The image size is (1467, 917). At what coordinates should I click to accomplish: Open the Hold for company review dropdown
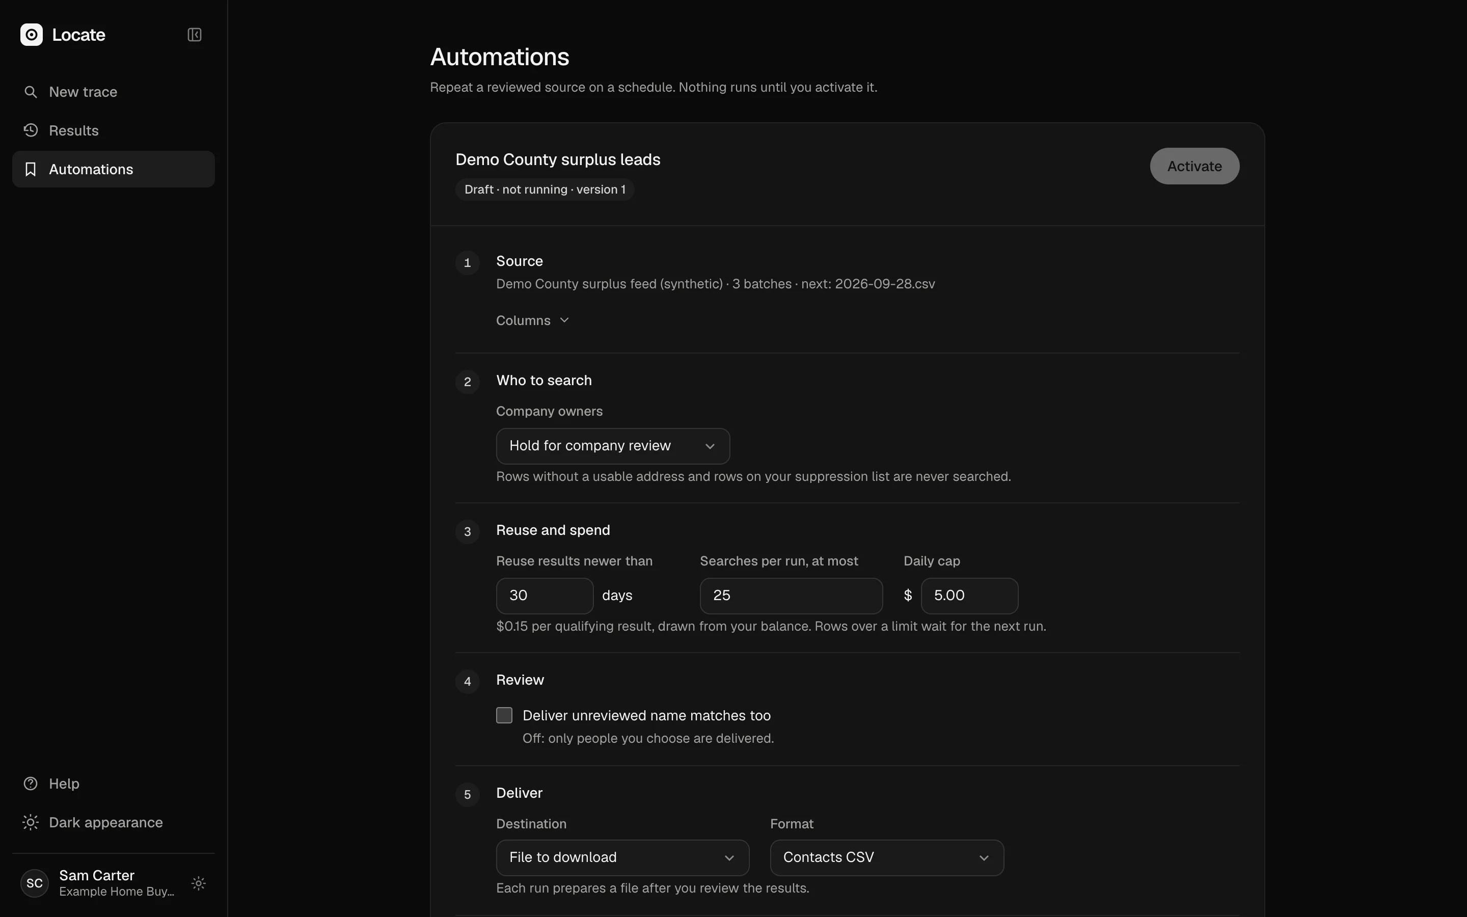(613, 446)
